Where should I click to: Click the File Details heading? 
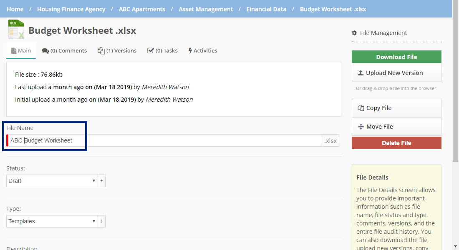(x=372, y=177)
